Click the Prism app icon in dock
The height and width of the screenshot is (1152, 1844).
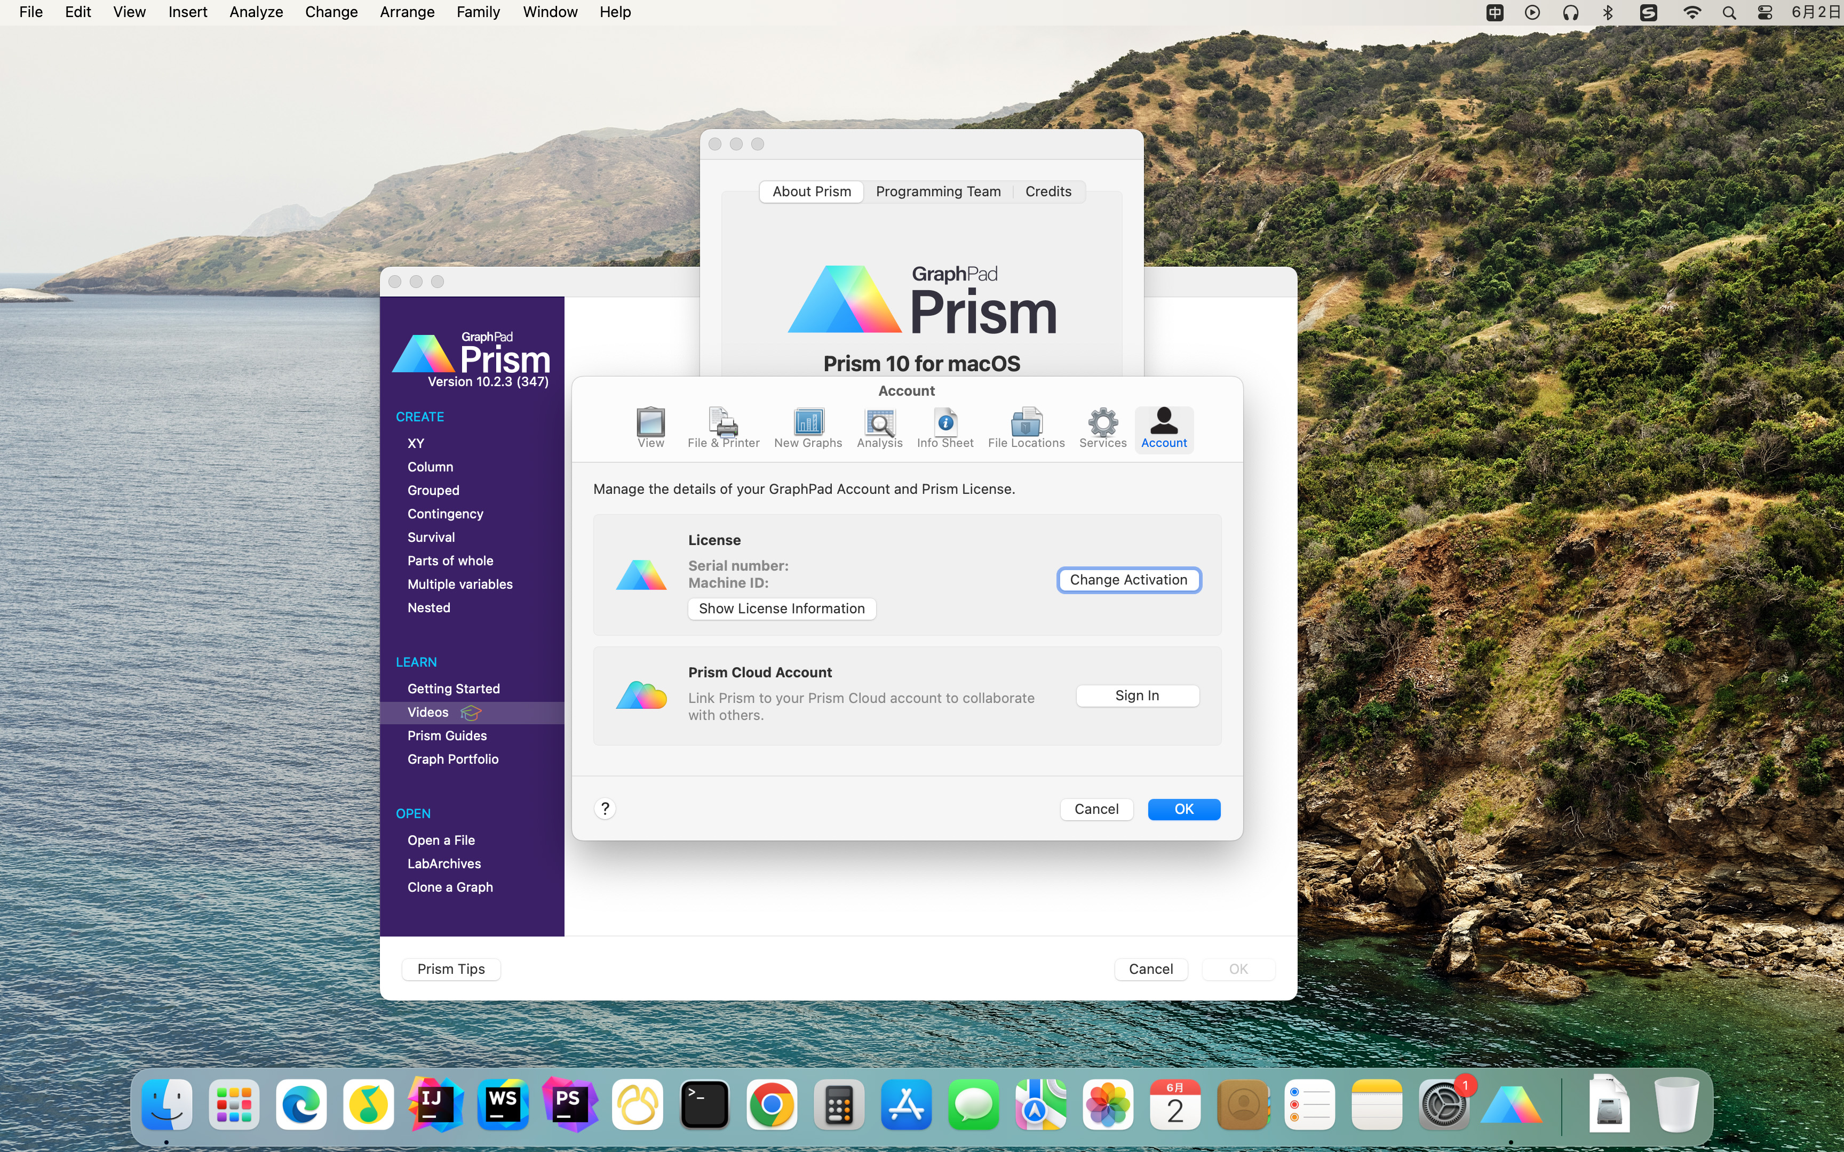1511,1104
